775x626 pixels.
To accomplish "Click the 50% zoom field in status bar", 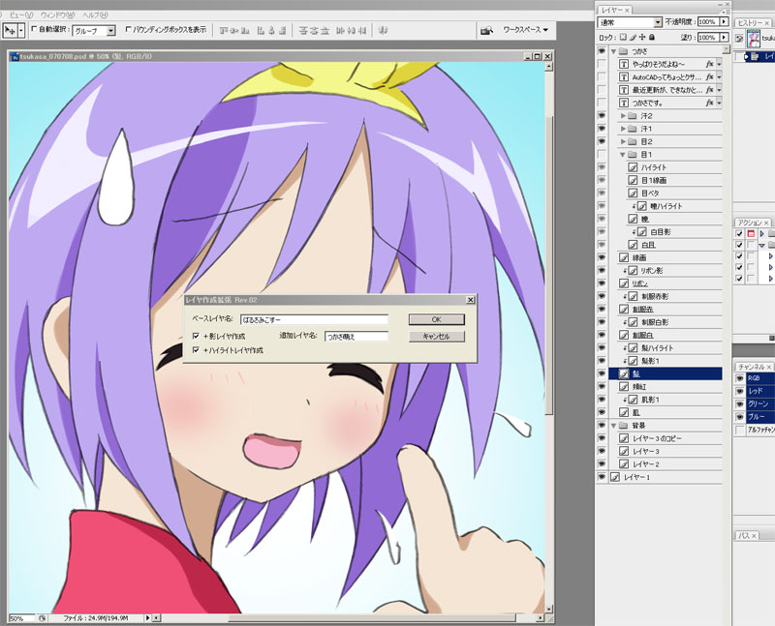I will coord(22,618).
